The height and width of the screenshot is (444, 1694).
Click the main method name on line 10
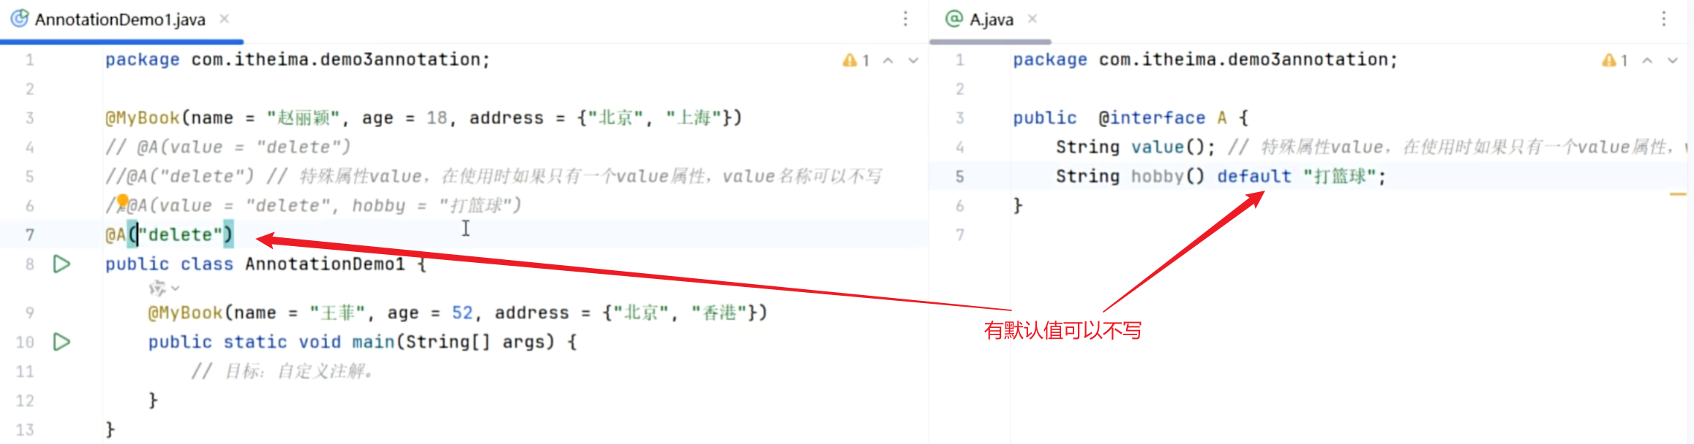click(373, 342)
